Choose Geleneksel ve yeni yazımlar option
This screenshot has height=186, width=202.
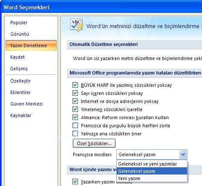click(152, 164)
